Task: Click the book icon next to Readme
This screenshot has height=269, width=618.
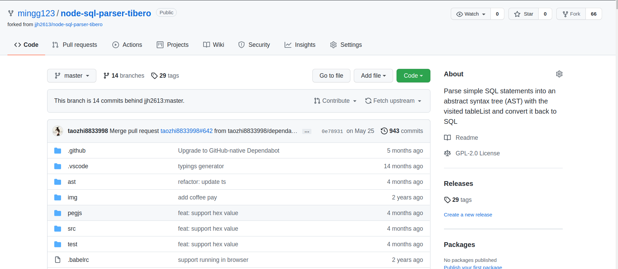Action: (447, 138)
